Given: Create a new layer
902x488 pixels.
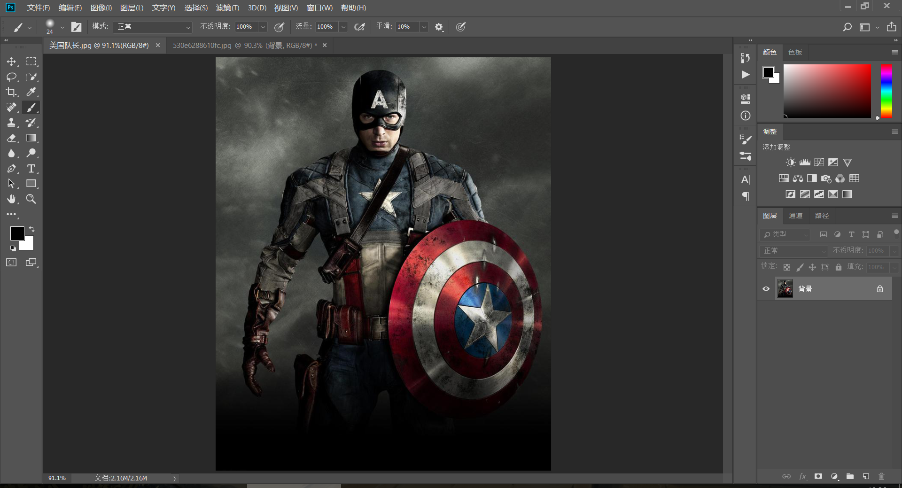Looking at the screenshot, I should pos(866,476).
